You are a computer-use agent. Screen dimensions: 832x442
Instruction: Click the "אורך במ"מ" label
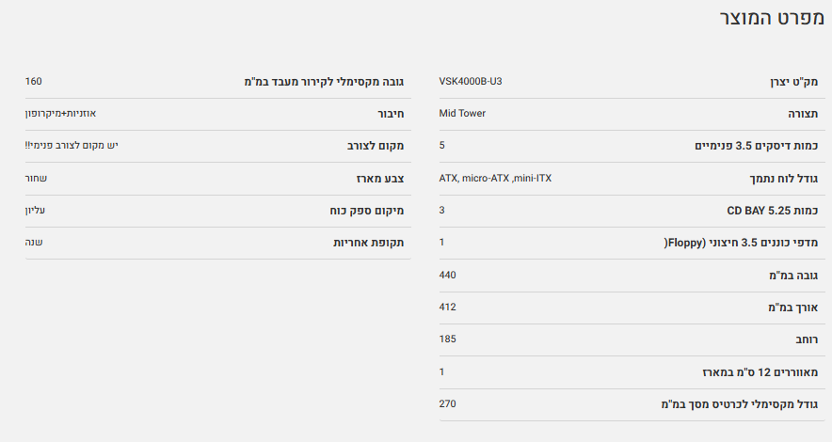(x=793, y=308)
